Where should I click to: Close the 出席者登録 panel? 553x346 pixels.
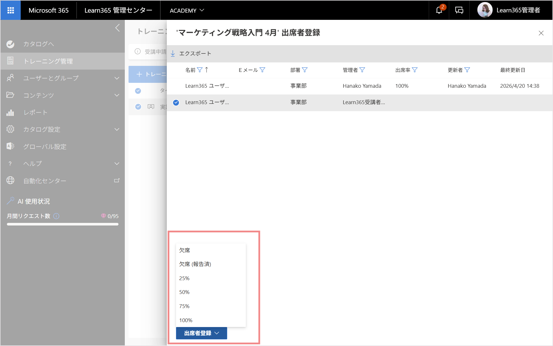pyautogui.click(x=541, y=33)
